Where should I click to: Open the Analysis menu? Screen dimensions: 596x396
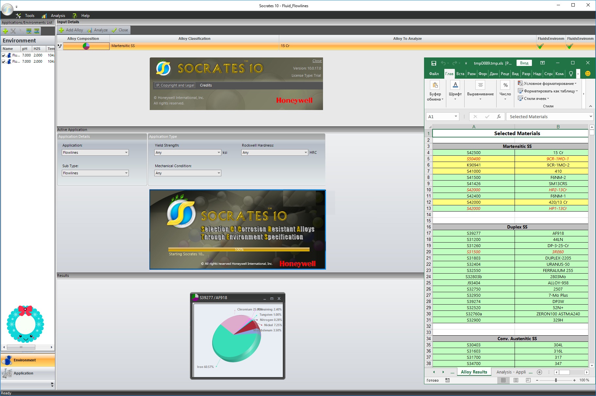tap(58, 16)
